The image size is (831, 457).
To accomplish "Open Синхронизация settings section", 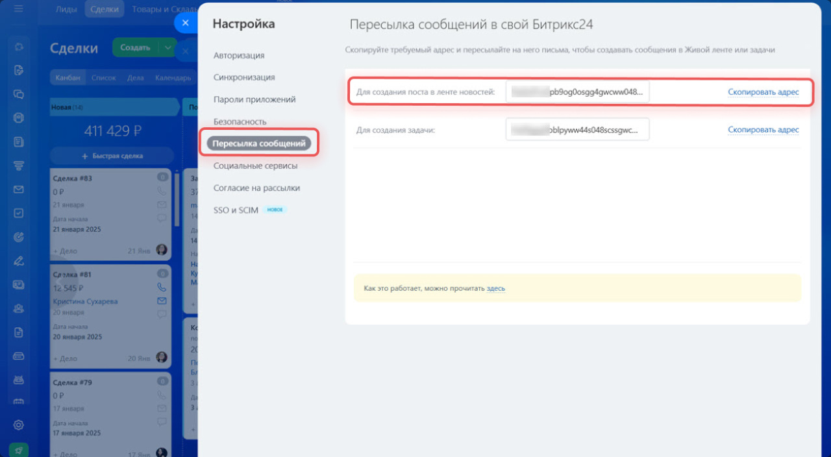I will 244,77.
